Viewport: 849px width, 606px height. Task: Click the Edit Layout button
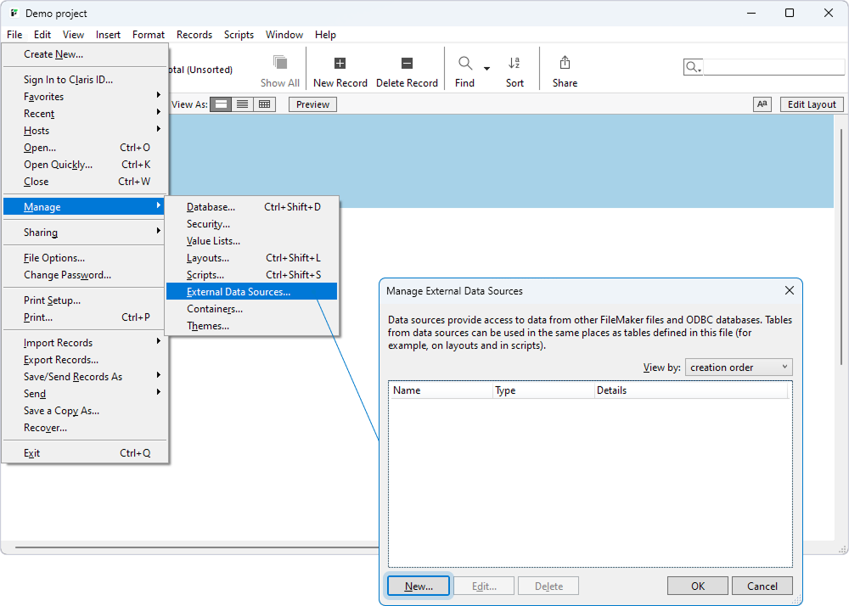tap(811, 104)
